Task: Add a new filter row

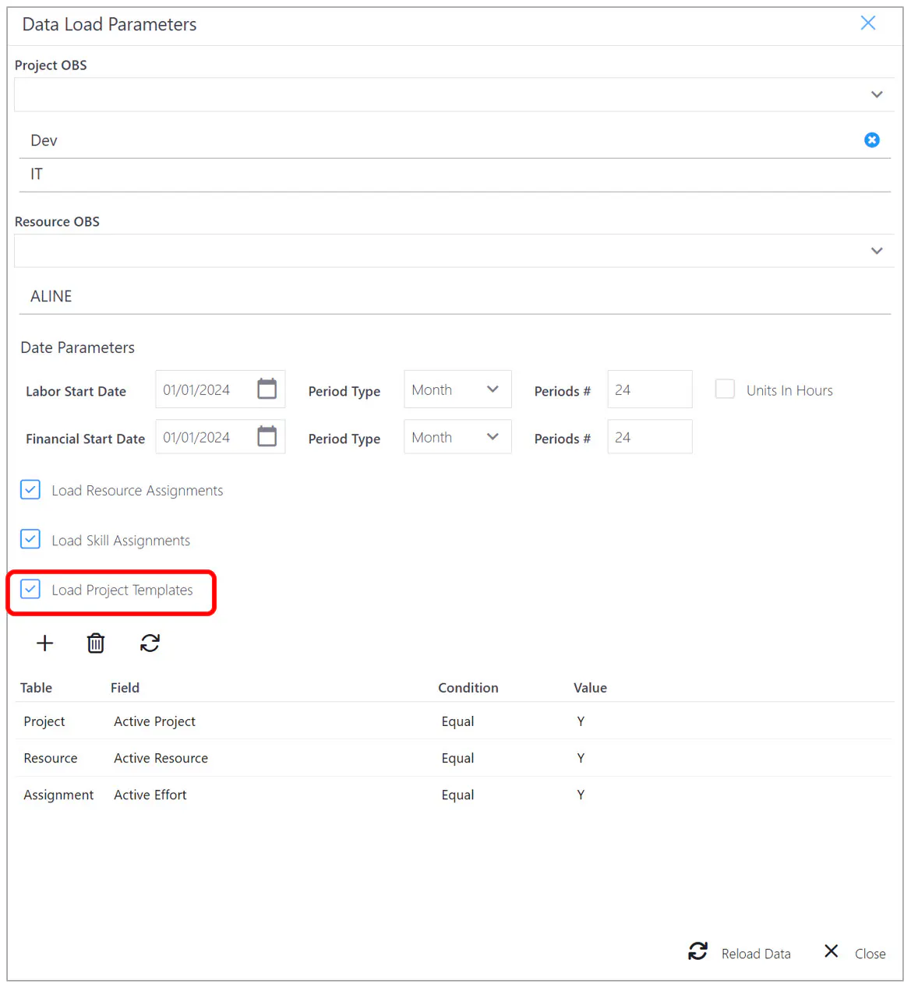Action: 45,643
